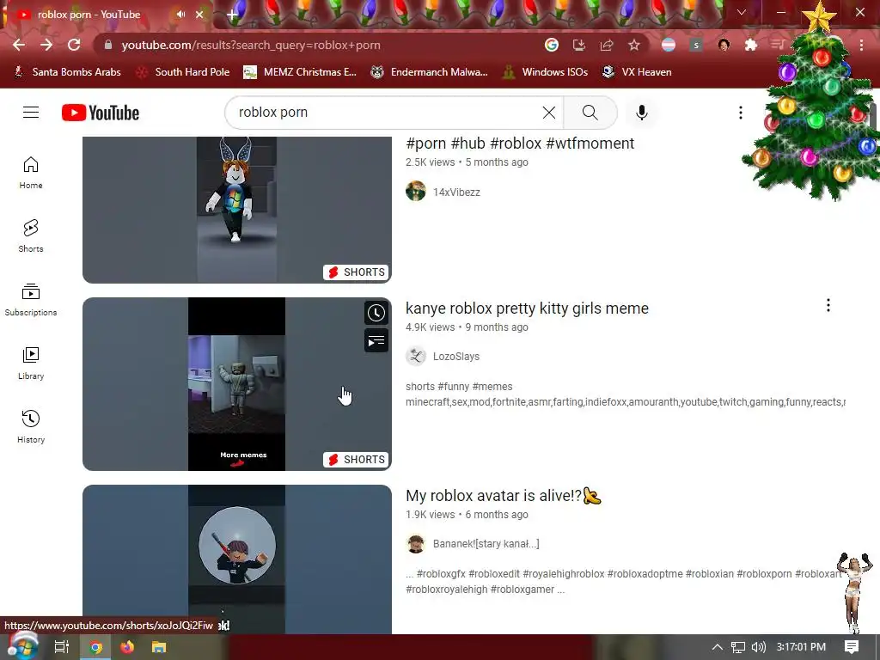
Task: Open the Windows Start button
Action: 21,646
